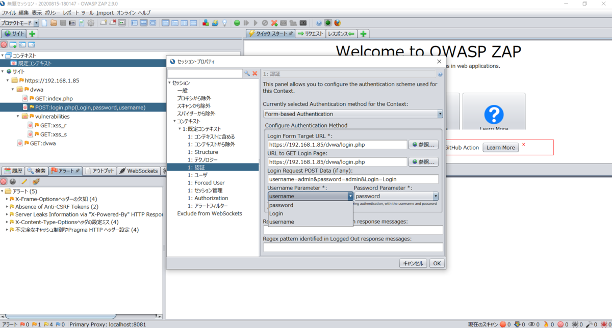Select 'Login' option in Username Parameter list
This screenshot has width=612, height=328.
(310, 213)
